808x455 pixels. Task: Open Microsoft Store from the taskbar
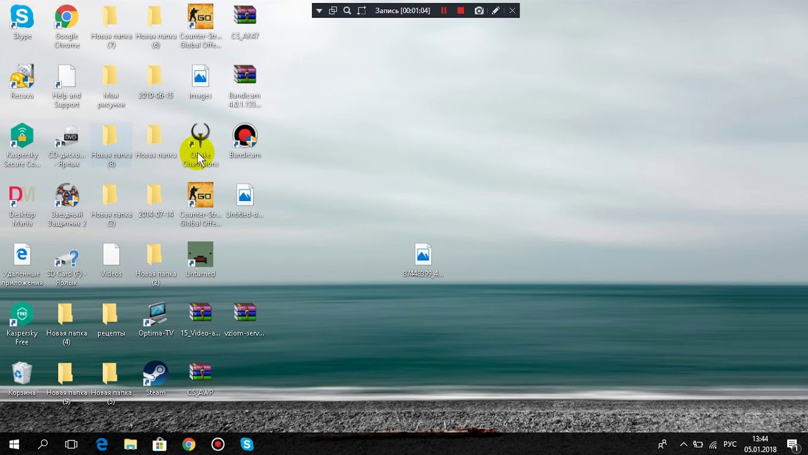coord(160,444)
